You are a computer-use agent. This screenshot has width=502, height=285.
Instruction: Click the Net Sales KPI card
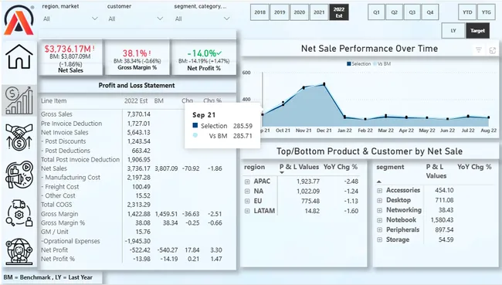[70, 58]
